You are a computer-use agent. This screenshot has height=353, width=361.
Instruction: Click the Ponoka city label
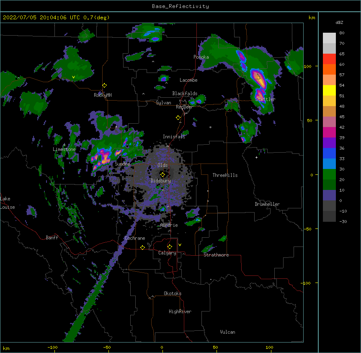point(201,57)
